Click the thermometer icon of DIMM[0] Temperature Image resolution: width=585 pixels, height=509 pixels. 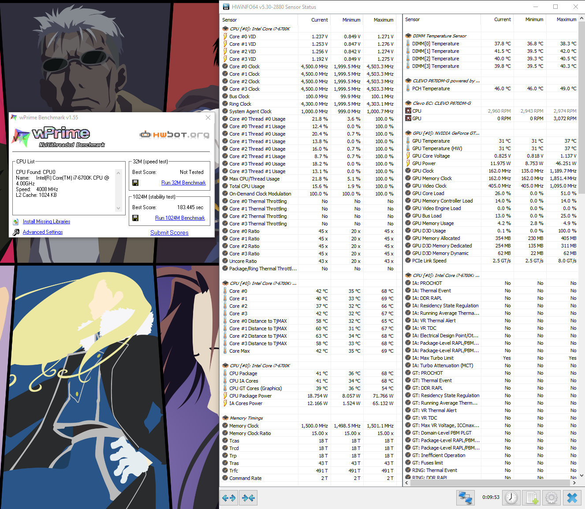pyautogui.click(x=408, y=44)
